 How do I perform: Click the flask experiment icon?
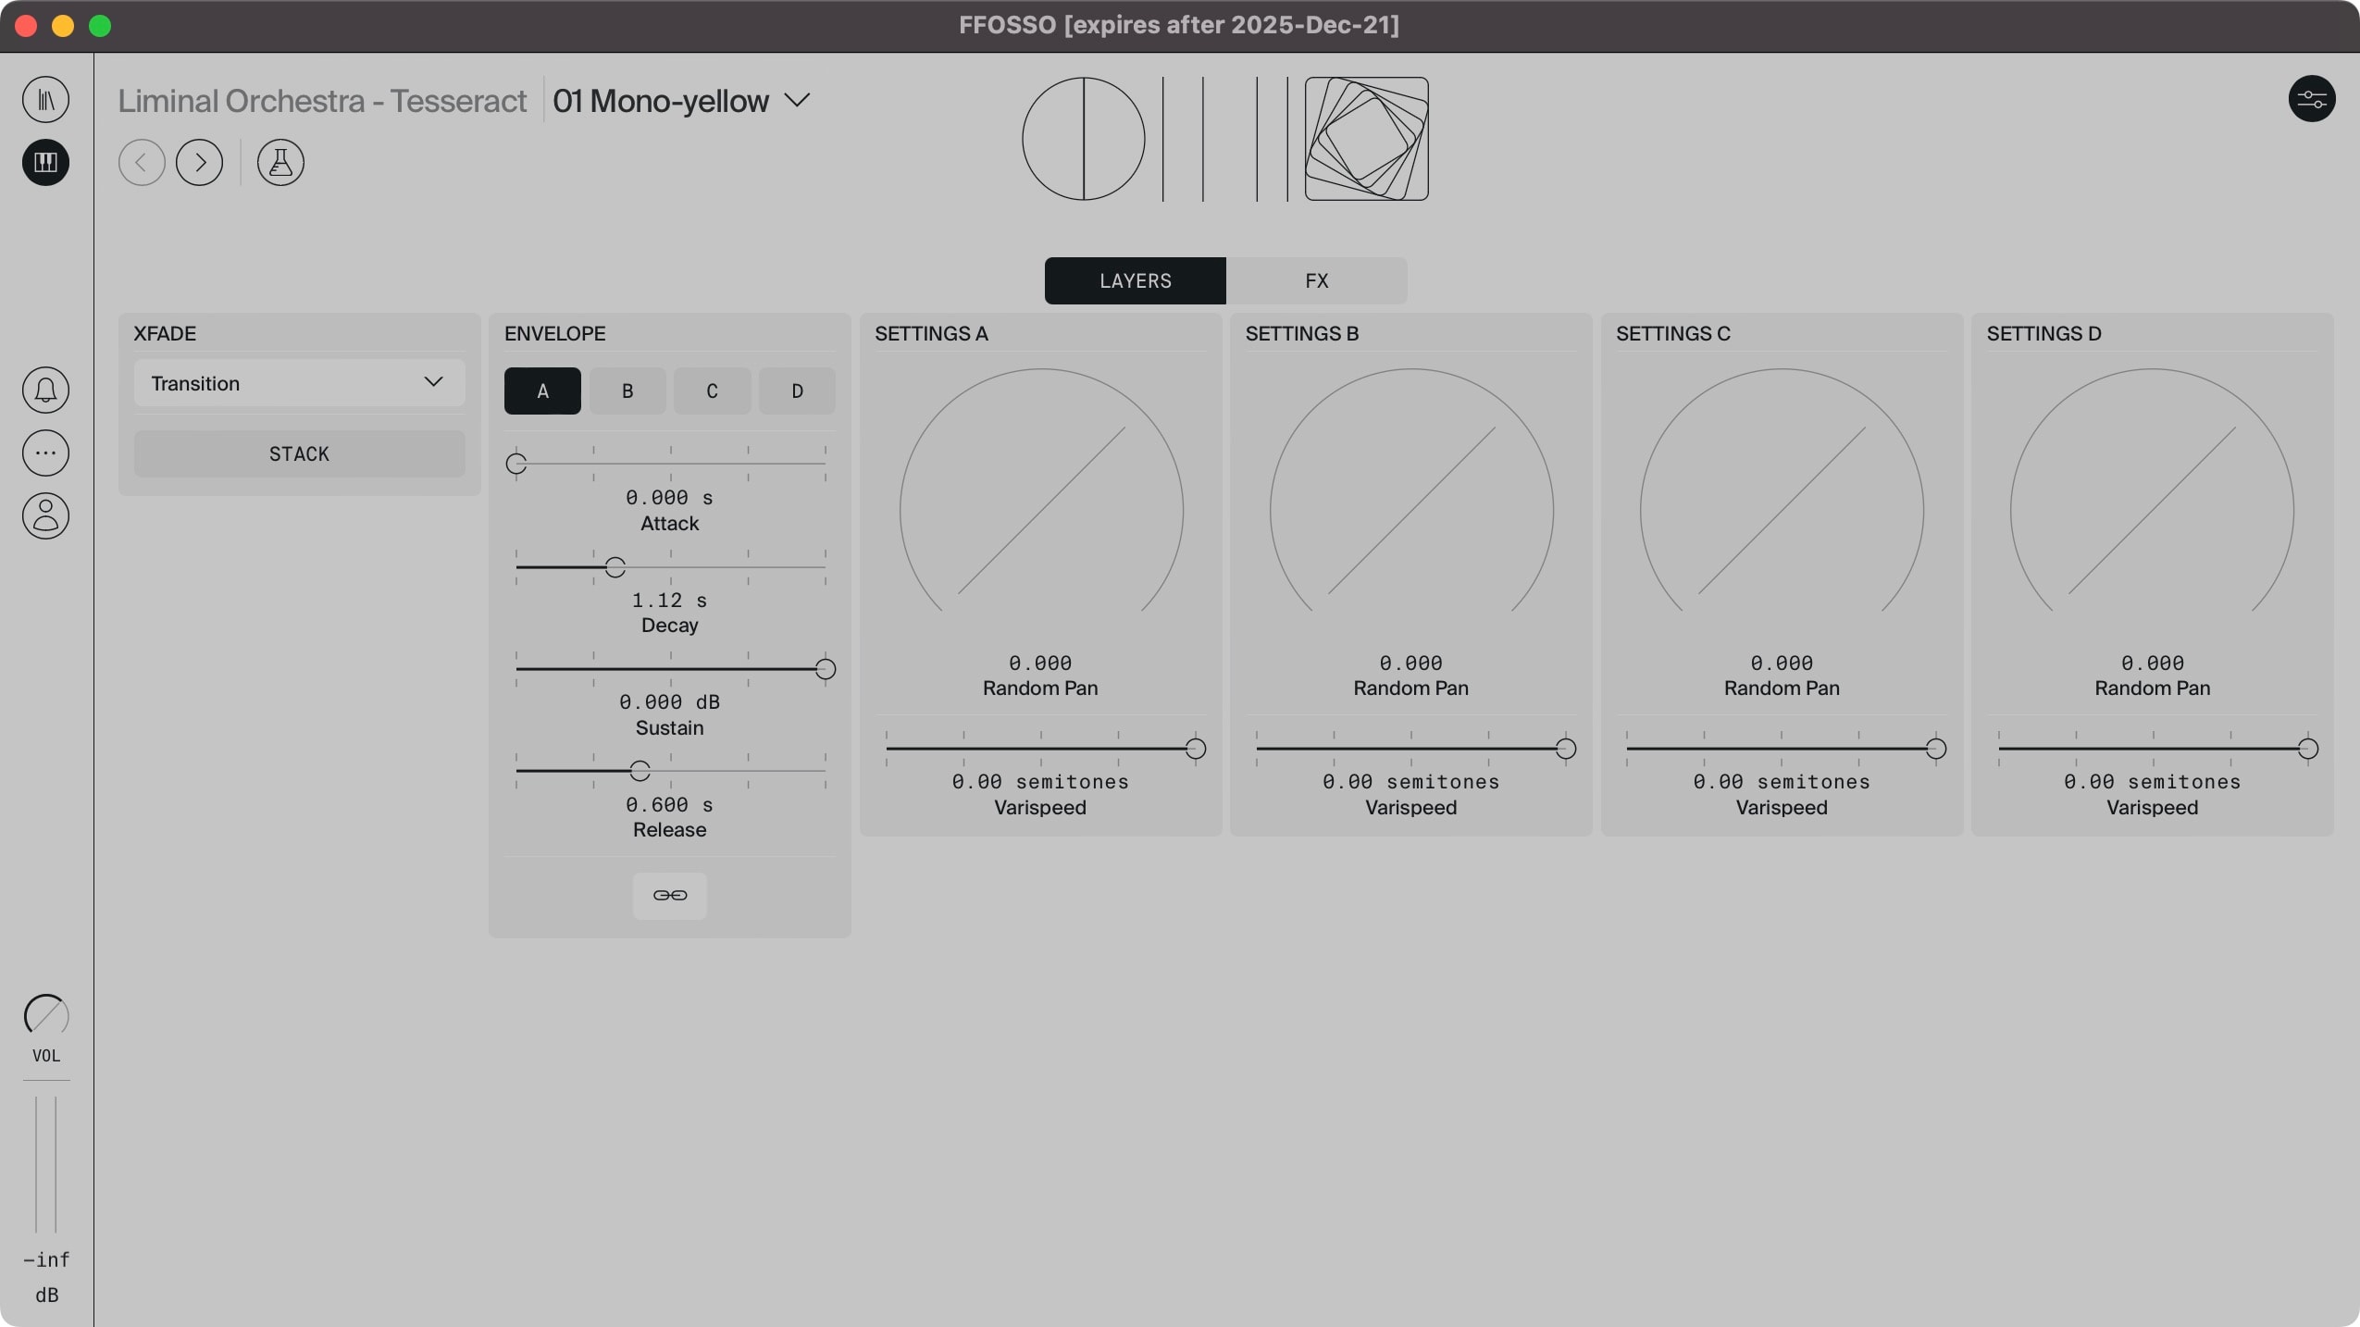coord(279,162)
